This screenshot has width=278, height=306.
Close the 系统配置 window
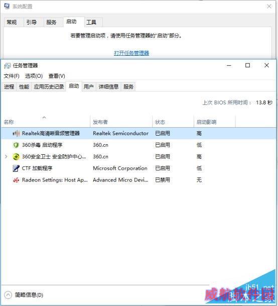[269, 6]
